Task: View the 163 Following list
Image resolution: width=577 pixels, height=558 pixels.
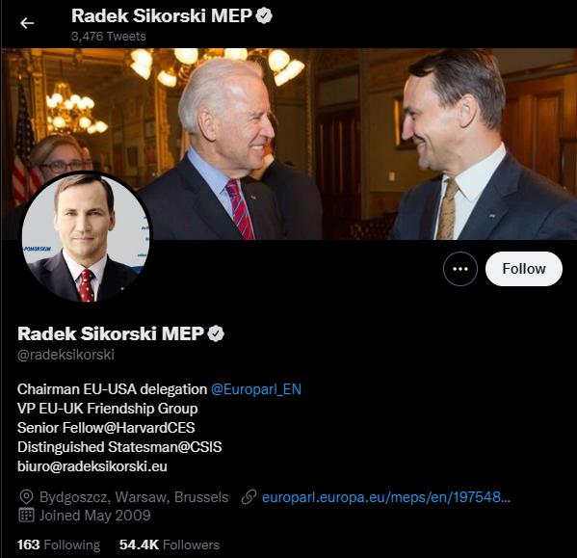Action: (59, 545)
